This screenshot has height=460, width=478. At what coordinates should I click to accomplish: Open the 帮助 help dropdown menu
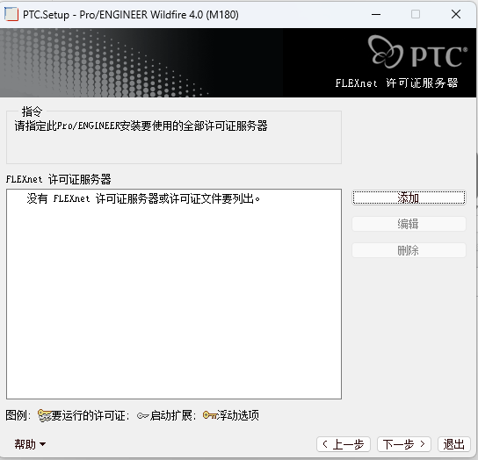coord(30,444)
